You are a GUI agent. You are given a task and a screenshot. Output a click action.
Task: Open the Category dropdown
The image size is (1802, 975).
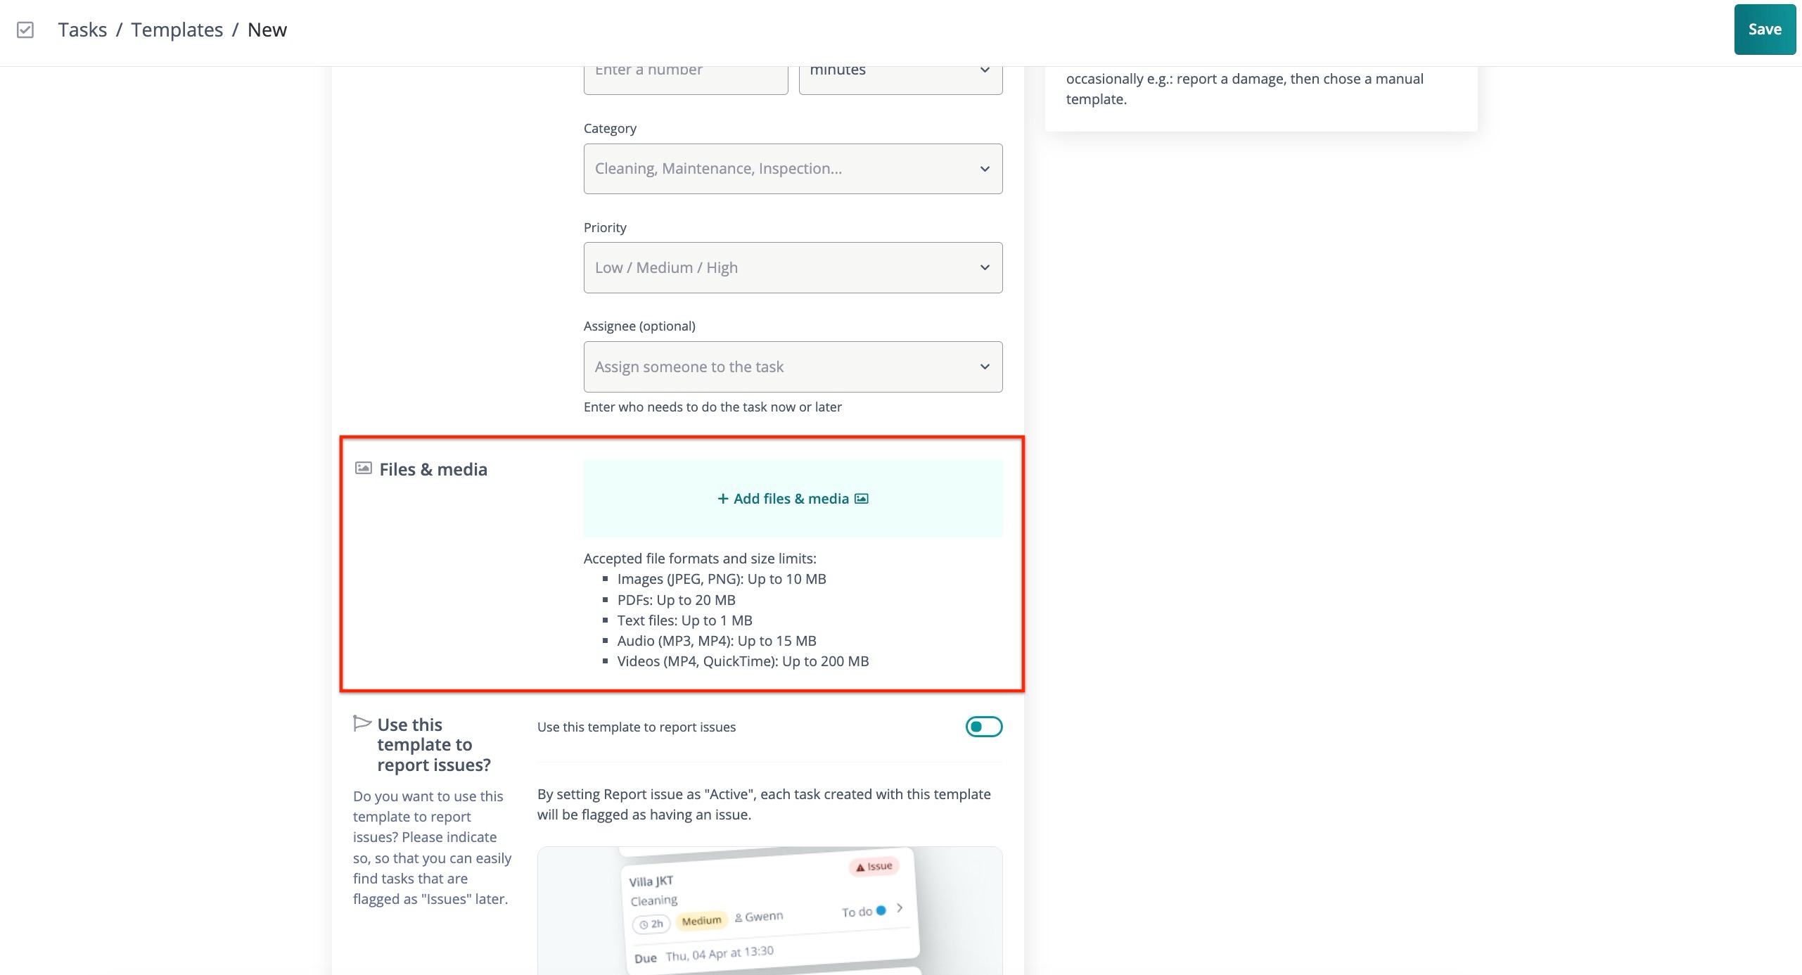793,169
